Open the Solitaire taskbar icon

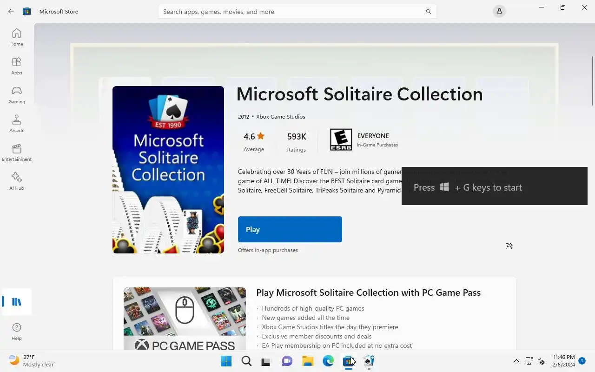coord(369,361)
